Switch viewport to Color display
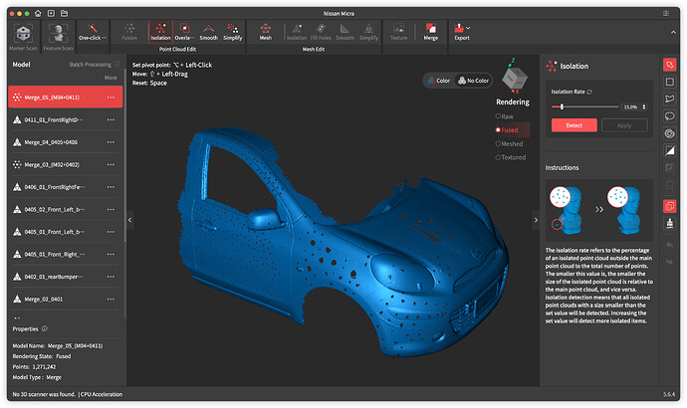This screenshot has width=687, height=408. click(439, 81)
